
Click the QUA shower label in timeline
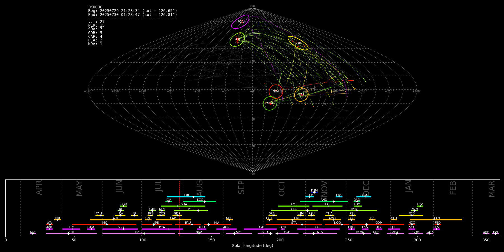click(x=394, y=218)
